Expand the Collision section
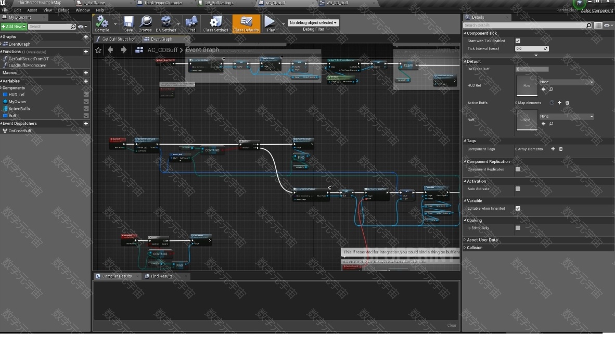615x345 pixels. 465,248
